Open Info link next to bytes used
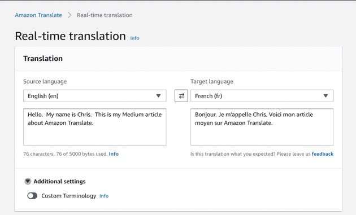 coord(114,154)
